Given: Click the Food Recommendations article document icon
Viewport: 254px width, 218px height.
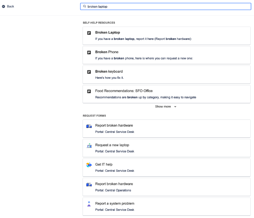Looking at the screenshot, I should [89, 91].
